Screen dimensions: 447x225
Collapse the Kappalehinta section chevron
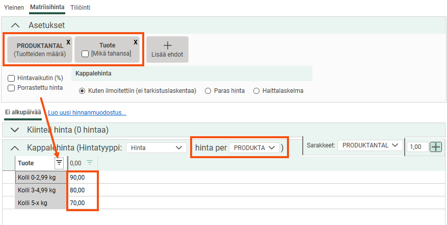coord(15,147)
